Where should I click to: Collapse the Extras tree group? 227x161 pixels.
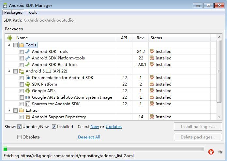9,110
